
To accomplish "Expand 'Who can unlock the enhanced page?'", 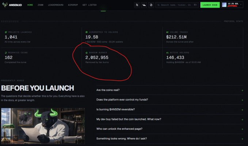I will coord(170,129).
